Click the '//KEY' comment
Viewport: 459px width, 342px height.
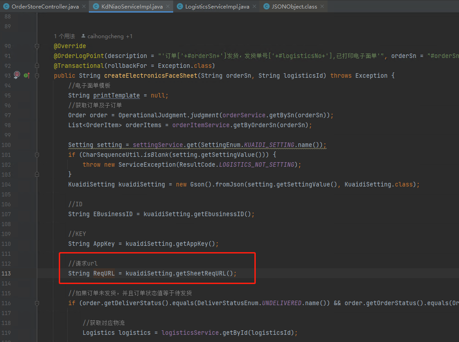pos(77,234)
